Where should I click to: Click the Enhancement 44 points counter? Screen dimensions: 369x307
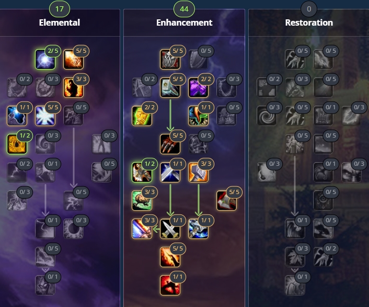pos(184,9)
